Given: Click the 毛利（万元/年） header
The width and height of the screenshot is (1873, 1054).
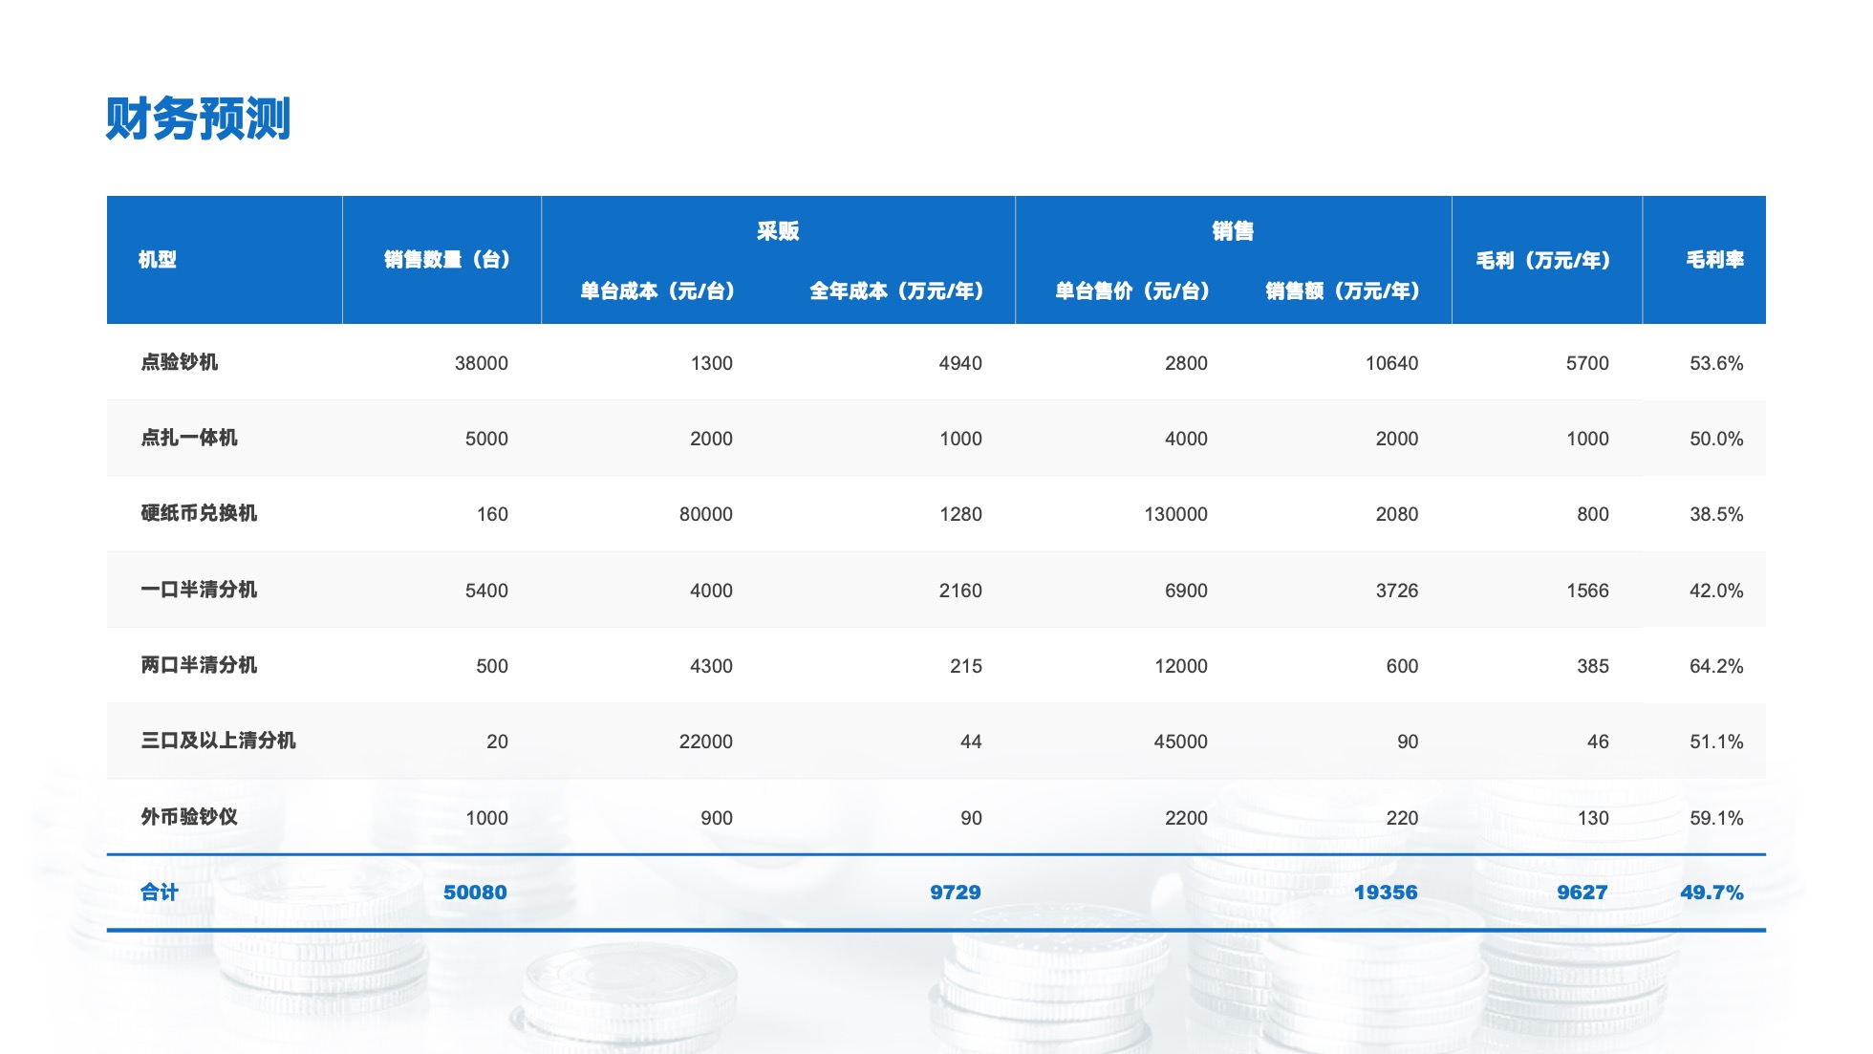Looking at the screenshot, I should [1543, 260].
